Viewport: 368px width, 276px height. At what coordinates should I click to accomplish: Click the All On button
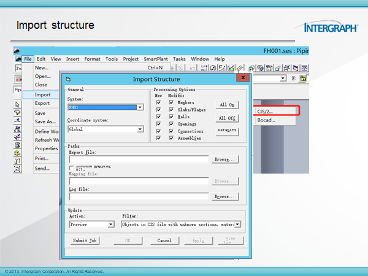(227, 105)
